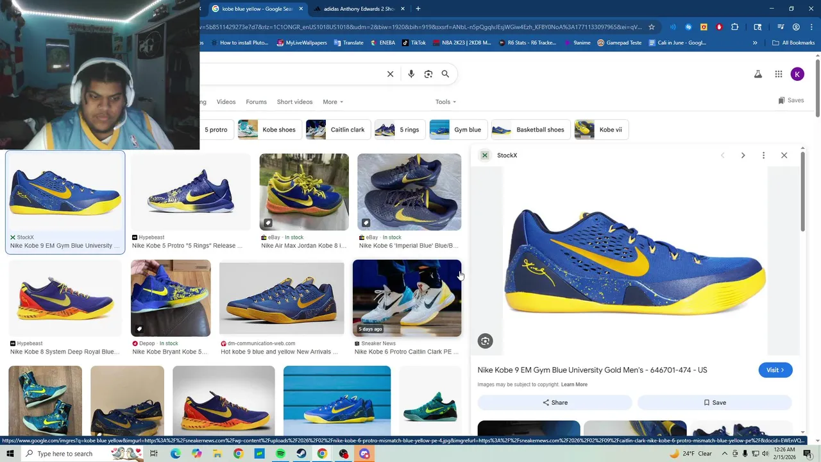This screenshot has width=821, height=462.
Task: Open the weather widget showing 24°F Clear
Action: tap(690, 454)
